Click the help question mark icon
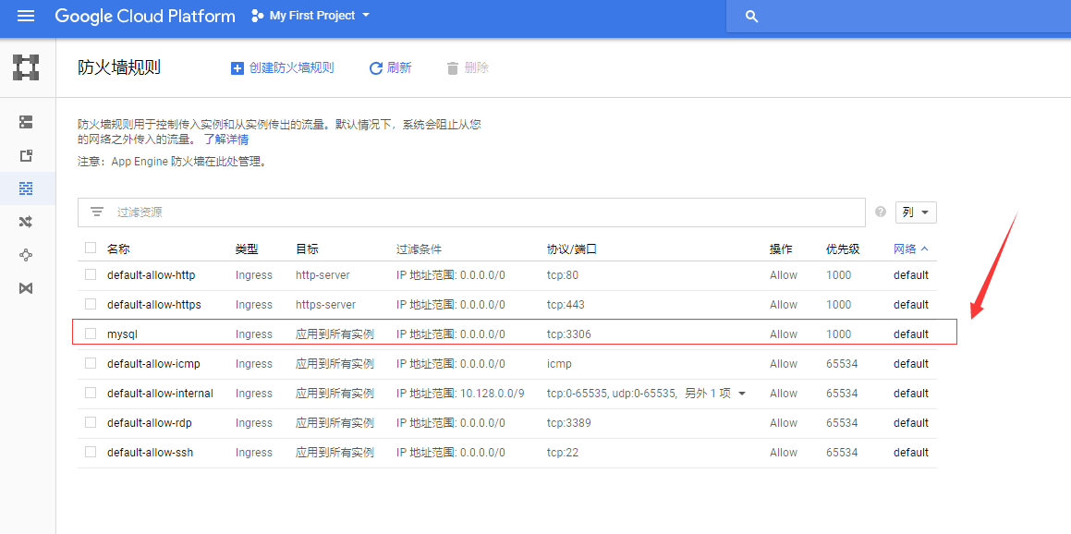 pyautogui.click(x=881, y=212)
